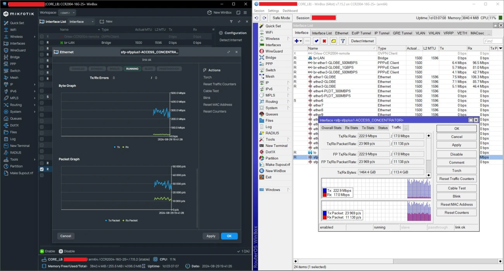Open the Dashboard menu
The image size is (504, 271).
point(290,11)
